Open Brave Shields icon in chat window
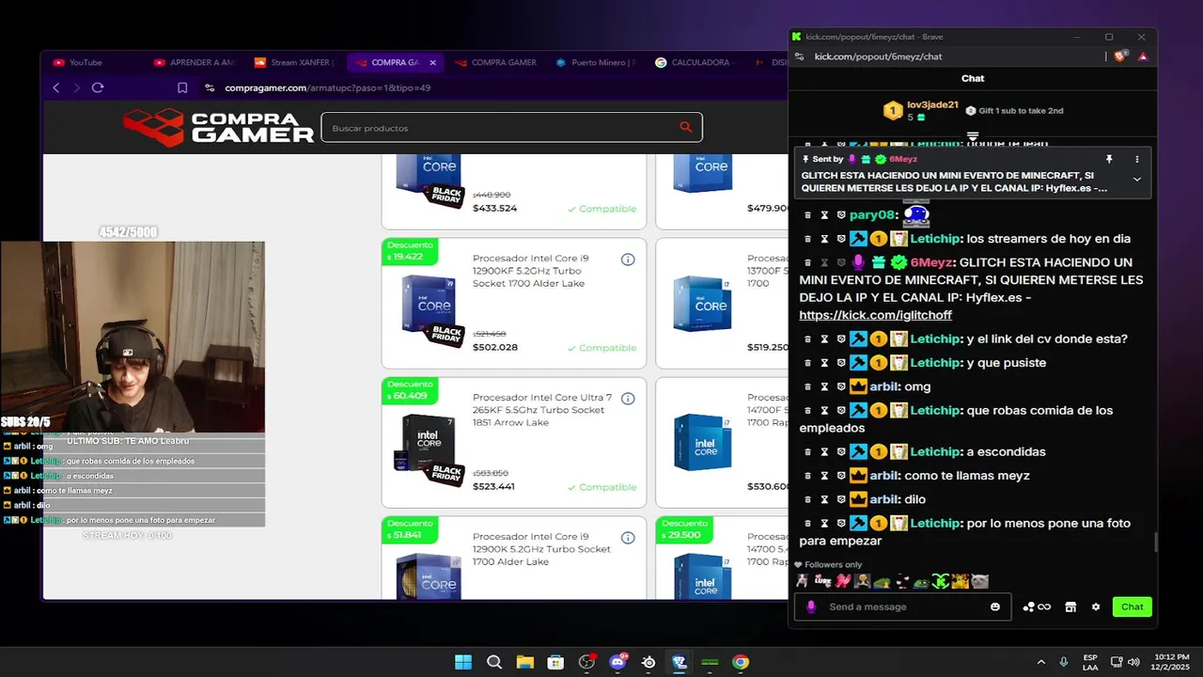The image size is (1203, 677). point(1119,56)
